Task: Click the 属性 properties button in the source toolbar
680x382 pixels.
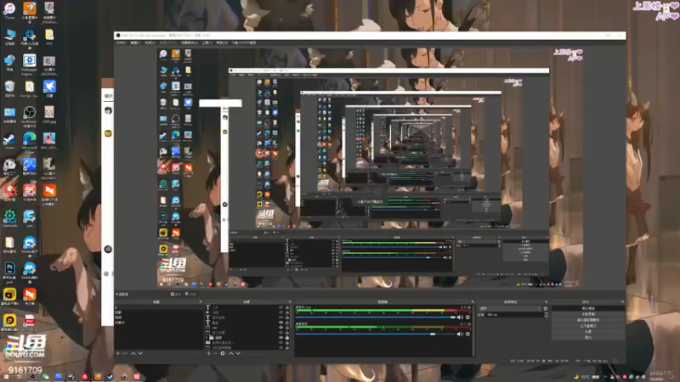Action: coord(176,294)
